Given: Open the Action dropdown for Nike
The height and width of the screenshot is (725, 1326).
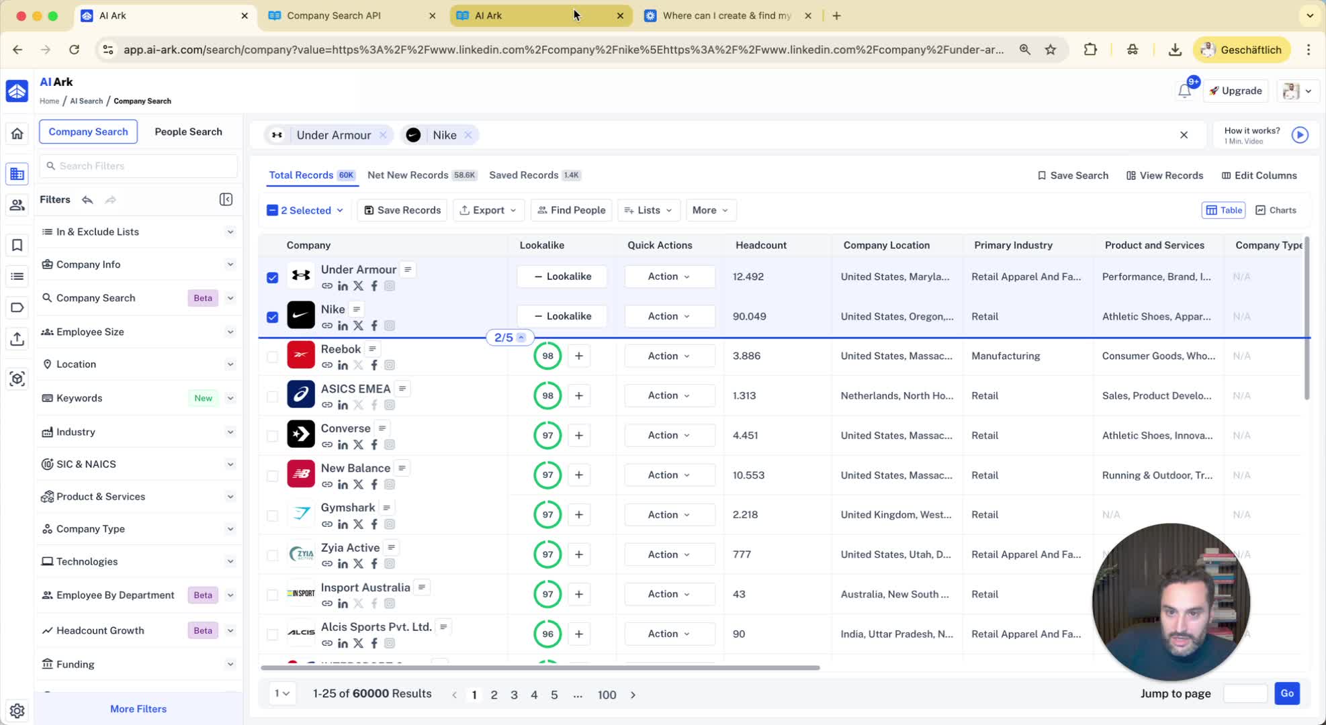Looking at the screenshot, I should pos(668,316).
